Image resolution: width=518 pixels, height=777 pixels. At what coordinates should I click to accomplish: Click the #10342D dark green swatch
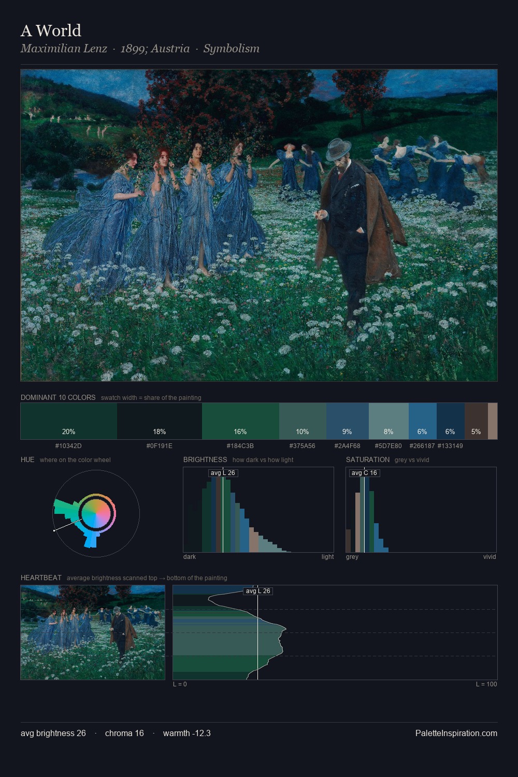[x=69, y=421]
